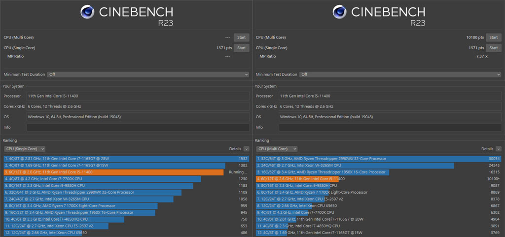
Task: Select Core i7-1165G7 @15W row scoring 3769
Action: click(378, 233)
